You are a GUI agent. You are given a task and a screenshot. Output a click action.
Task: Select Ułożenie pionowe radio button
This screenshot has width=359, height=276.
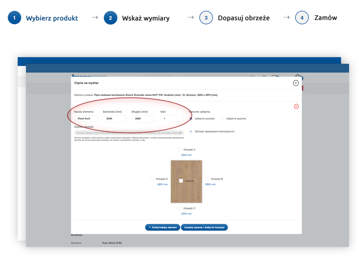tap(191, 118)
